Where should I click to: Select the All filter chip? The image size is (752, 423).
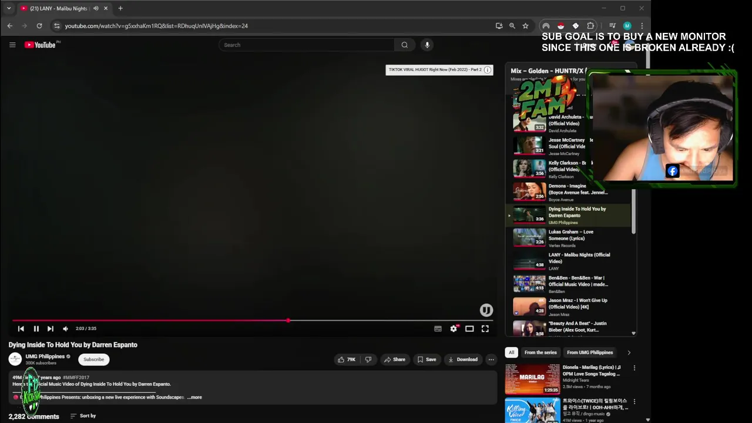click(511, 352)
